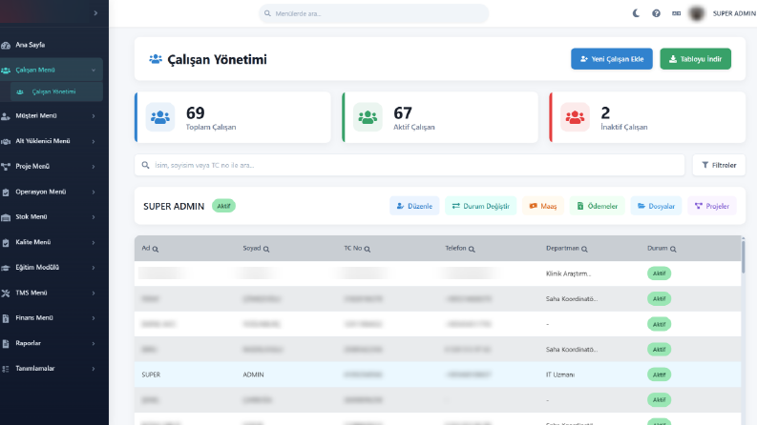Click the Aktif Çalışan green icon
Image resolution: width=757 pixels, height=425 pixels.
(368, 117)
